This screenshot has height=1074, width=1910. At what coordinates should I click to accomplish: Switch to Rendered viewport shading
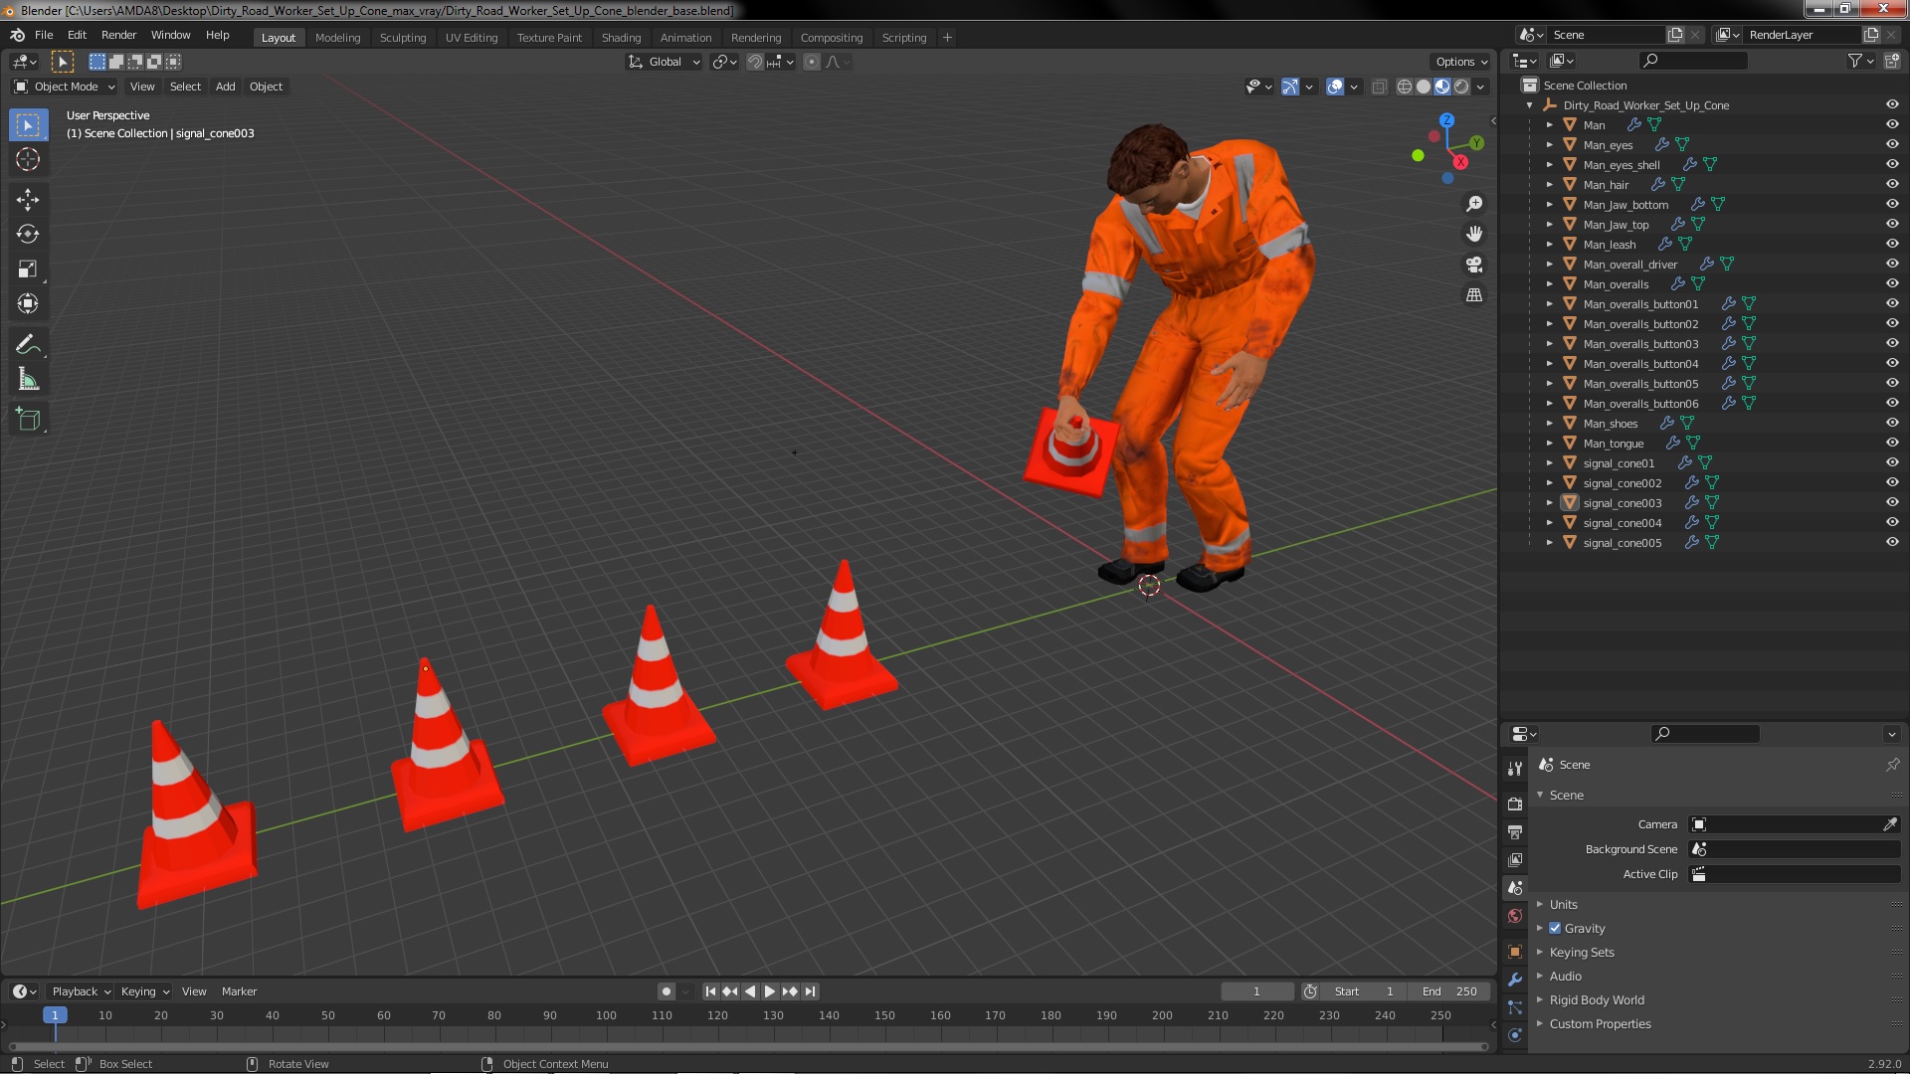tap(1461, 87)
